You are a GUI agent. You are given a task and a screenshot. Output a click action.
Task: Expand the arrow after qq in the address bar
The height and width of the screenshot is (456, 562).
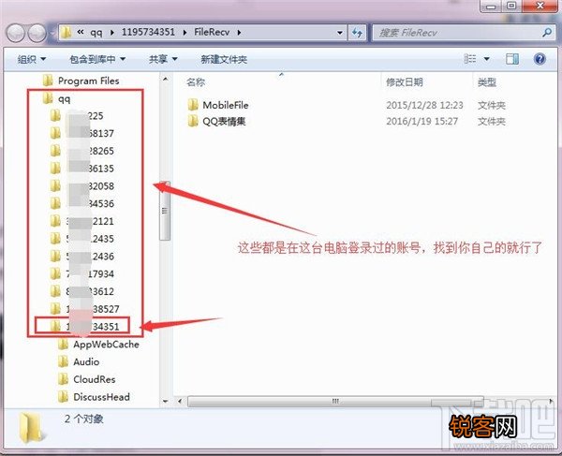(x=112, y=33)
